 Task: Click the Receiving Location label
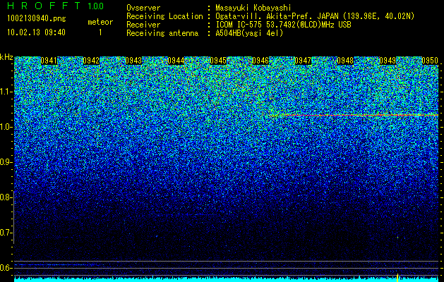point(164,16)
